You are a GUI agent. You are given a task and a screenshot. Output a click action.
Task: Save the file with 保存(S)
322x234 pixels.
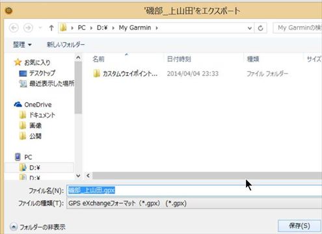(299, 226)
